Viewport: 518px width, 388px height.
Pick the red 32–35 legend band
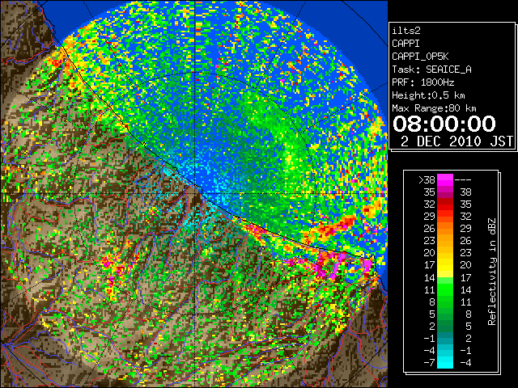click(445, 205)
